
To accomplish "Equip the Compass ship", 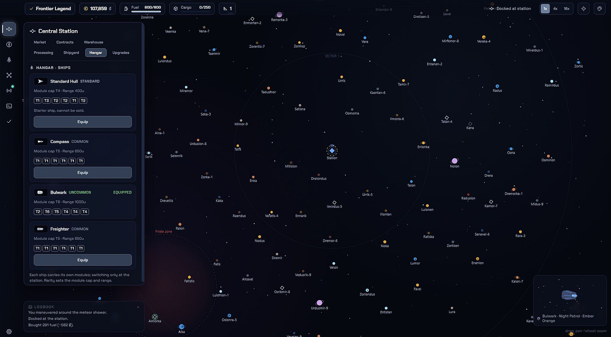I will 83,173.
